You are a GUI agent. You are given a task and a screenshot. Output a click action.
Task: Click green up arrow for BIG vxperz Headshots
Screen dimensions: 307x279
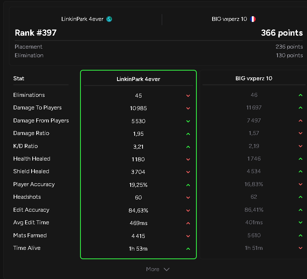coord(301,197)
